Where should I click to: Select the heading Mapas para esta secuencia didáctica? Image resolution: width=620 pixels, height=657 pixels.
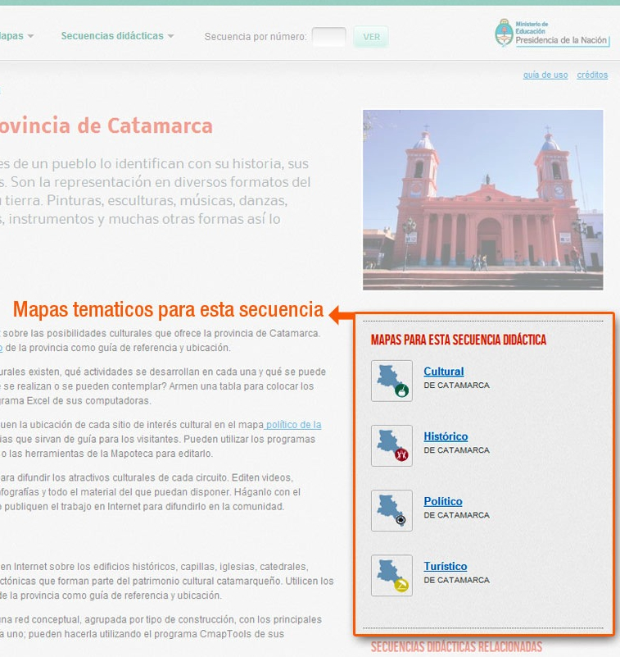point(459,340)
